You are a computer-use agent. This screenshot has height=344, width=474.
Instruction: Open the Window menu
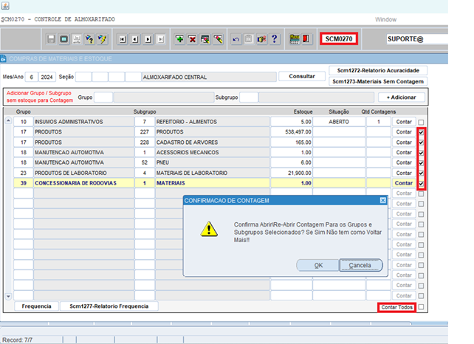385,19
